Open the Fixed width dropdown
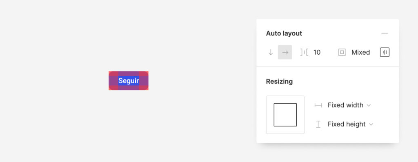 (349, 105)
